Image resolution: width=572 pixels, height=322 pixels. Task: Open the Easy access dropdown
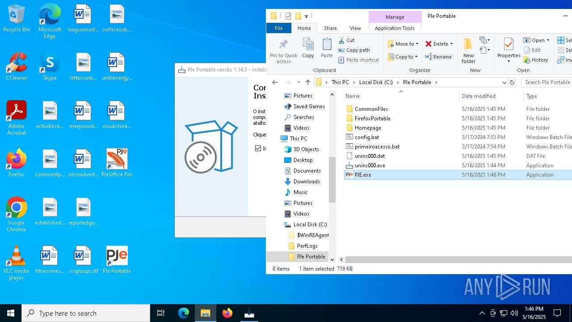coord(485,50)
